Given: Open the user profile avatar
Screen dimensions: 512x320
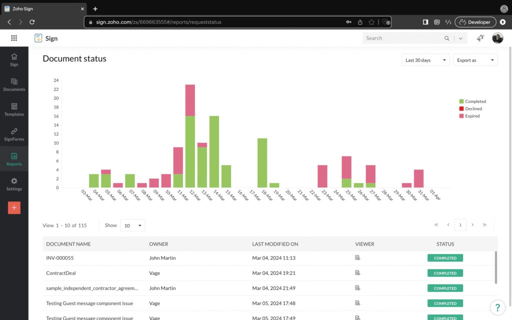Looking at the screenshot, I should [x=497, y=38].
